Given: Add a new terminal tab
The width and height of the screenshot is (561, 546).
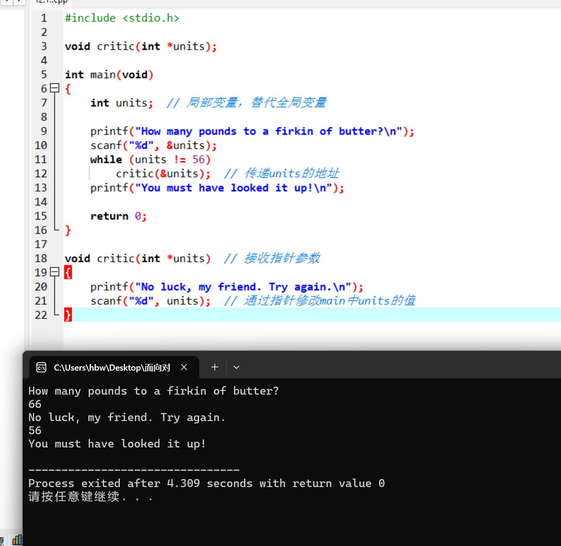Looking at the screenshot, I should tap(215, 367).
